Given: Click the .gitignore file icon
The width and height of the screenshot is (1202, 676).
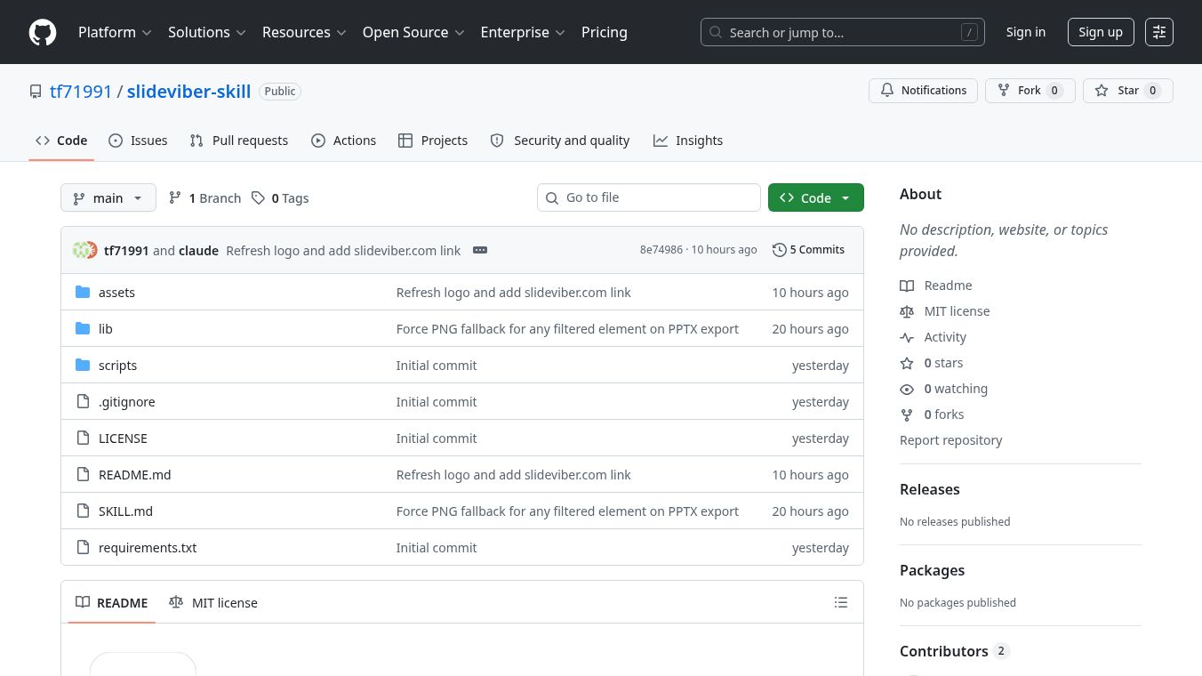Looking at the screenshot, I should tap(83, 401).
